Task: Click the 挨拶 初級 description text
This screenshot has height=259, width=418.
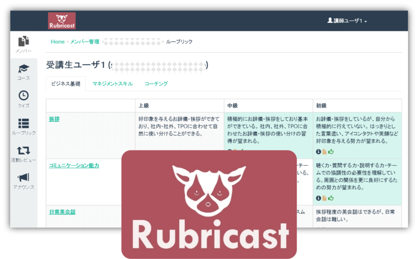Action: pos(357,130)
